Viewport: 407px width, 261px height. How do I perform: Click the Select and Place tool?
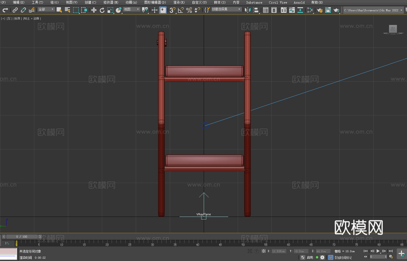click(x=119, y=10)
